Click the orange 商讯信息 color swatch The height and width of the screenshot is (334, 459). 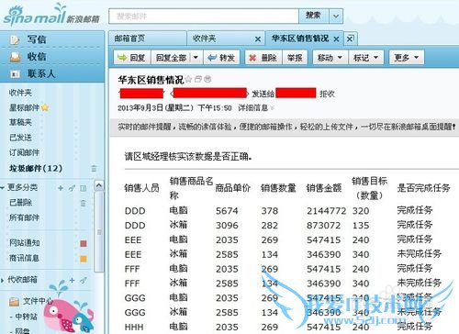pos(84,259)
